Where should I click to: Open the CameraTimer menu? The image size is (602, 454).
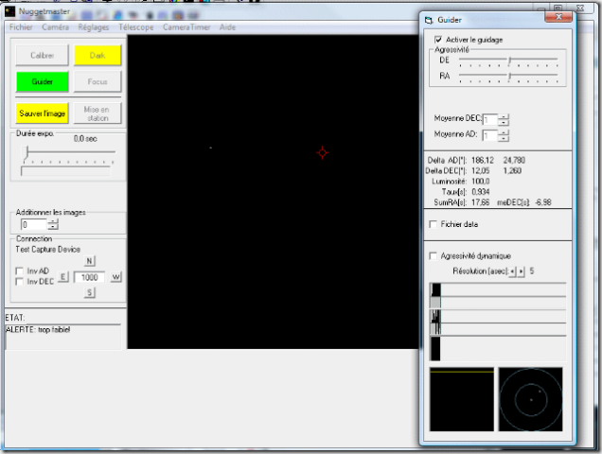[x=186, y=27]
